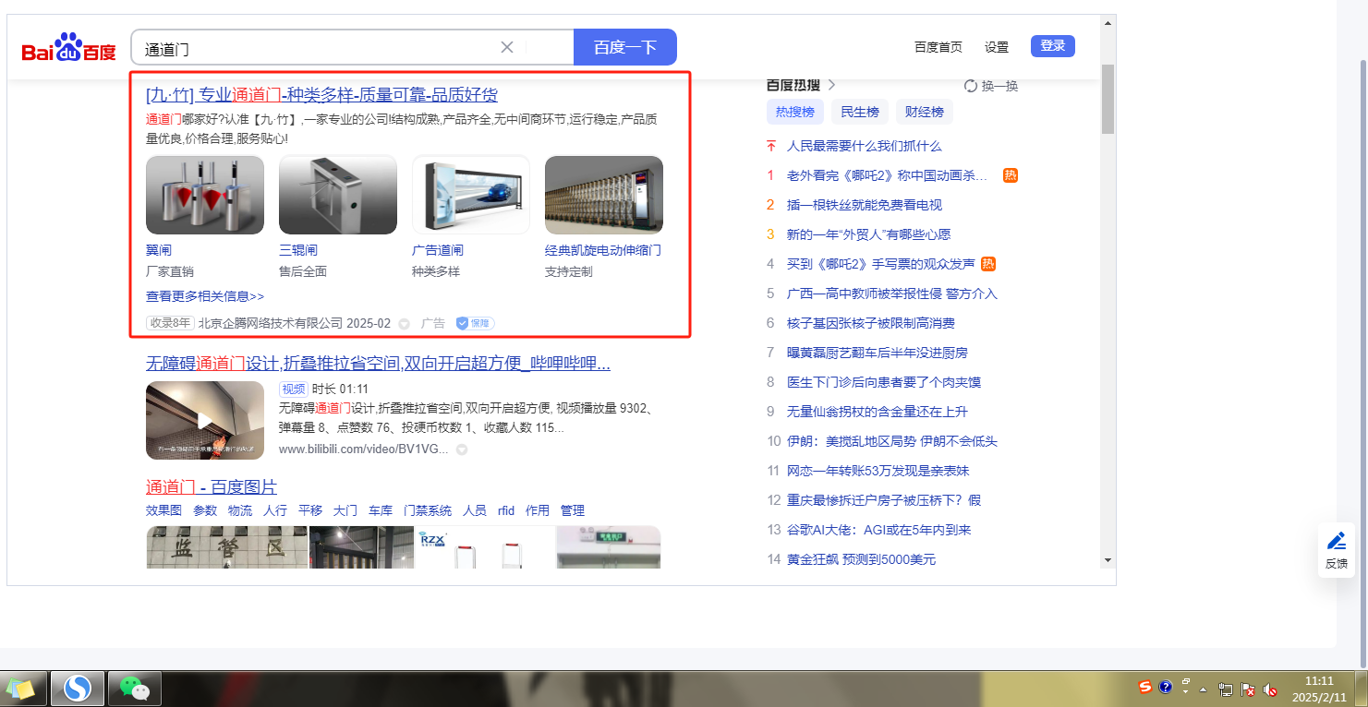
Task: Click the 登录 login button
Action: pyautogui.click(x=1052, y=46)
